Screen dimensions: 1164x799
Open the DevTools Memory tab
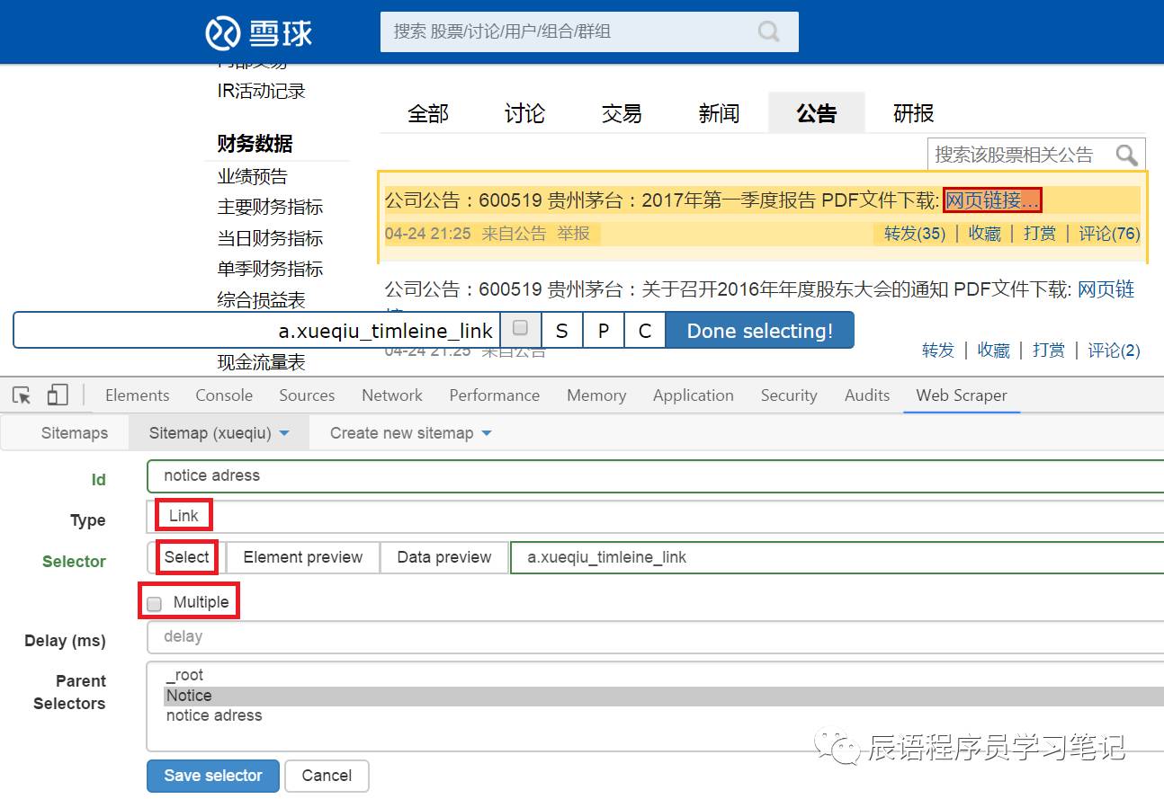coord(596,395)
